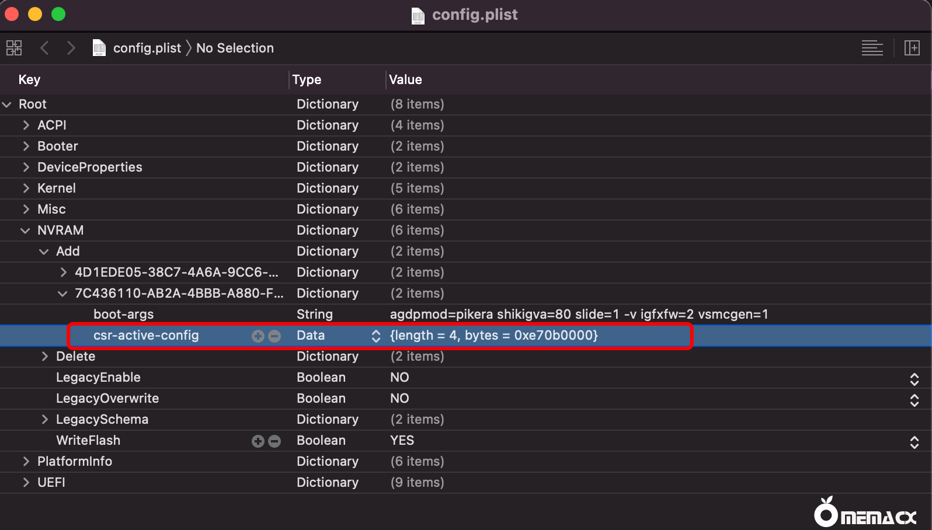Open type dropdown for csr-active-config
This screenshot has width=932, height=530.
coord(375,336)
